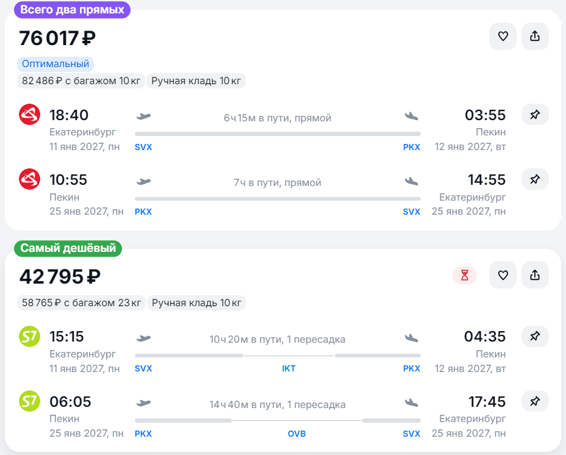Select the 58 765 ₽ with baggage 23 kg option
Viewport: 566px width, 455px height.
tap(81, 303)
